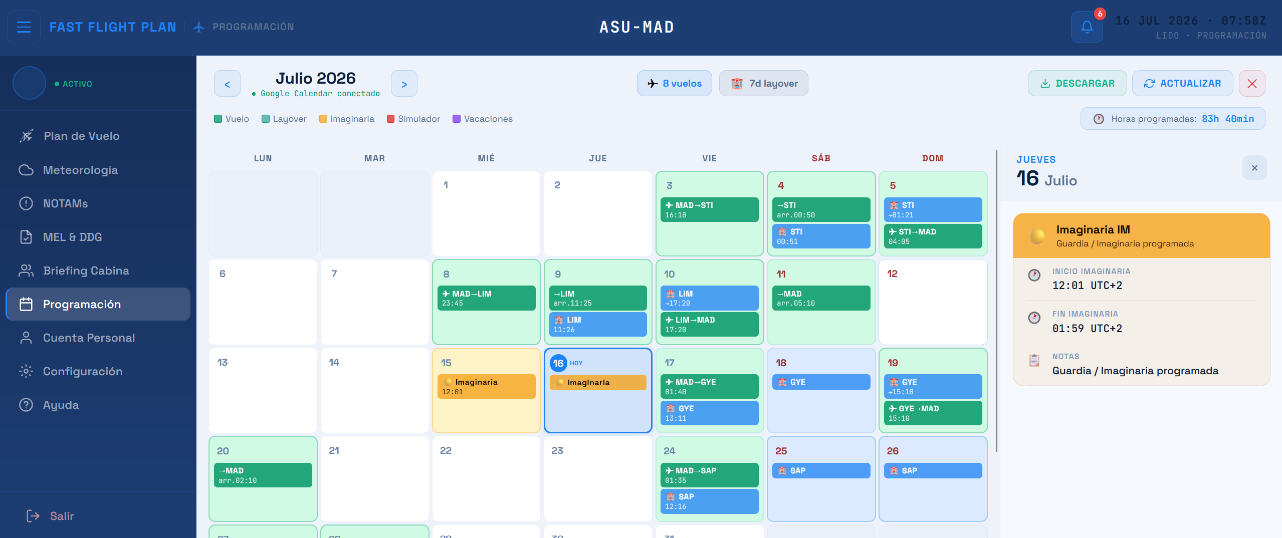Click the notes clipboard icon in detail panel
Screen dimensions: 1282x538
tap(1034, 360)
